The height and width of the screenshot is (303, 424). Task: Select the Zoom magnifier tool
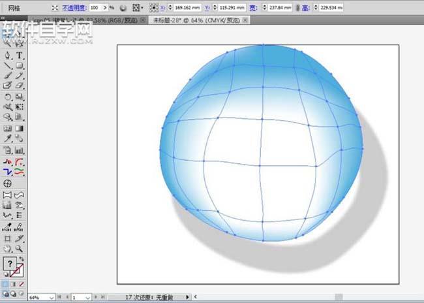point(20,248)
